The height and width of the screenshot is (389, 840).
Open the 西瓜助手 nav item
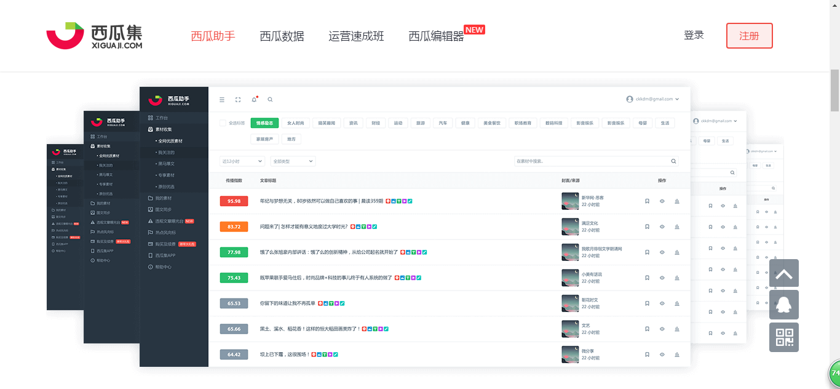(x=213, y=36)
